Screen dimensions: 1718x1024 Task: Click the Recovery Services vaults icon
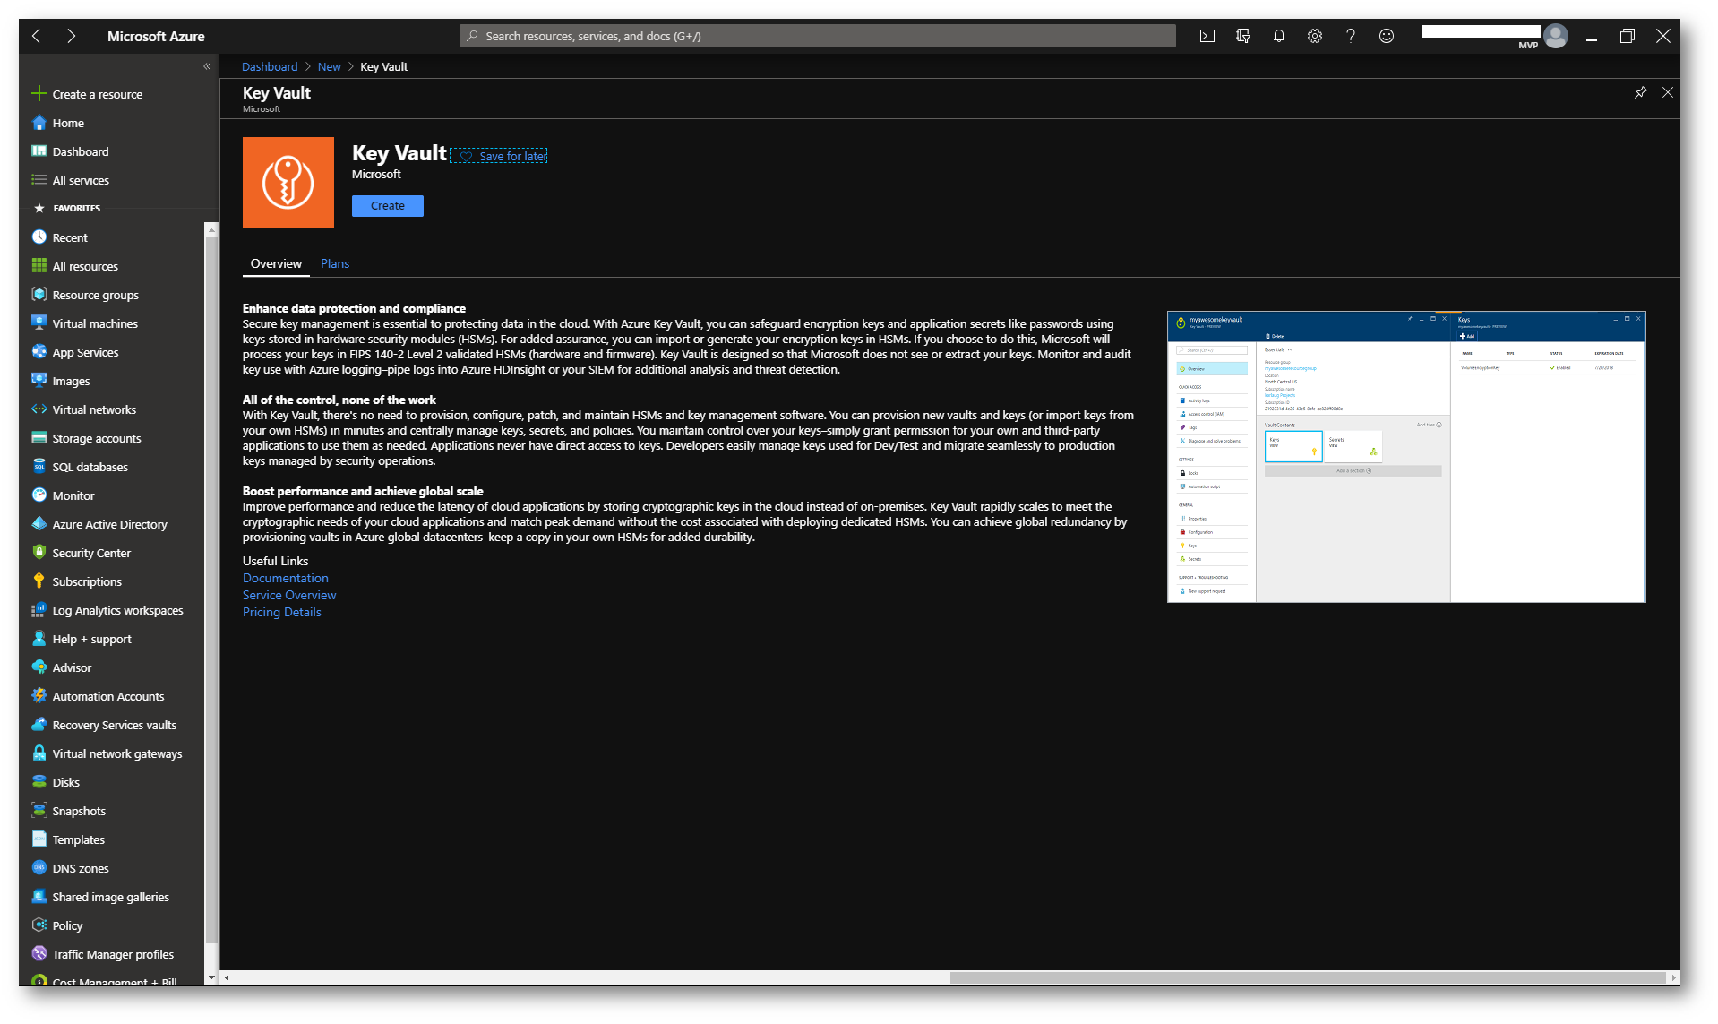pos(39,725)
